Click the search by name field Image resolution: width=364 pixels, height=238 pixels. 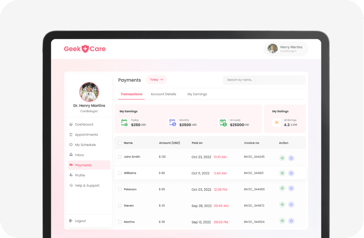264,80
